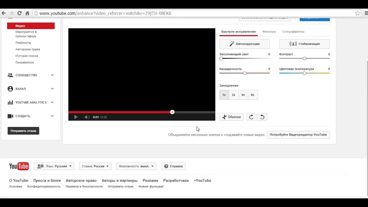Open Понравилось in the sidebar
Viewport: 368px width, 207px height.
click(x=25, y=62)
